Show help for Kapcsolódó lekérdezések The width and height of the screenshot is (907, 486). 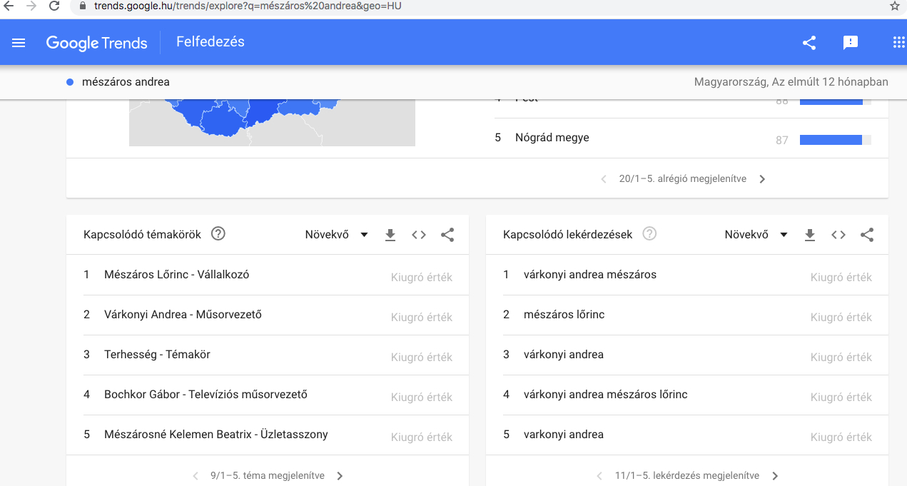pyautogui.click(x=649, y=234)
